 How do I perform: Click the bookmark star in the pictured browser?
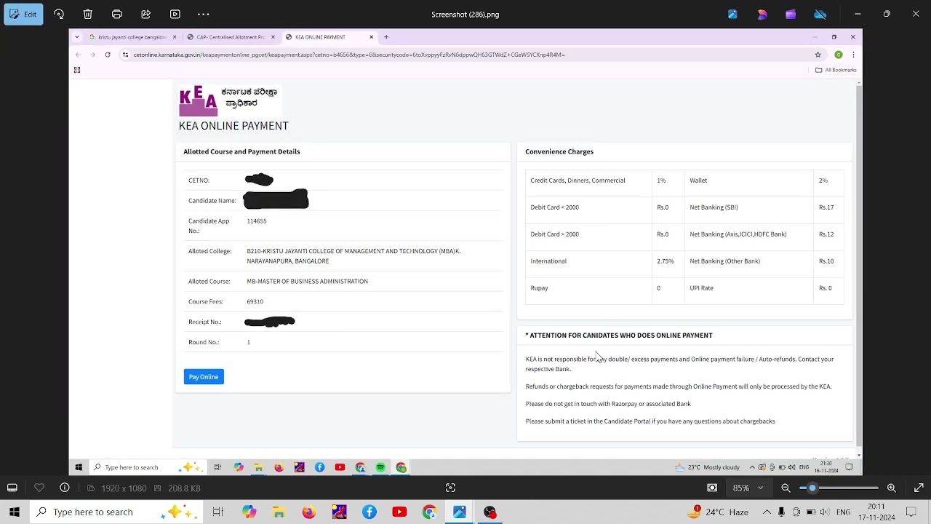[818, 55]
